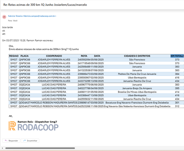Click the quoted header 'Em 03/07/2025 15:28'
Image resolution: width=184 pixels, height=151 pixels.
28,40
